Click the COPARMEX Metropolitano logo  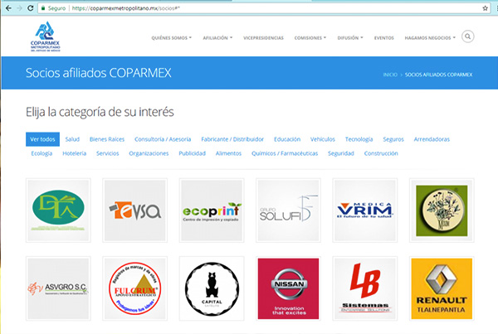click(45, 36)
